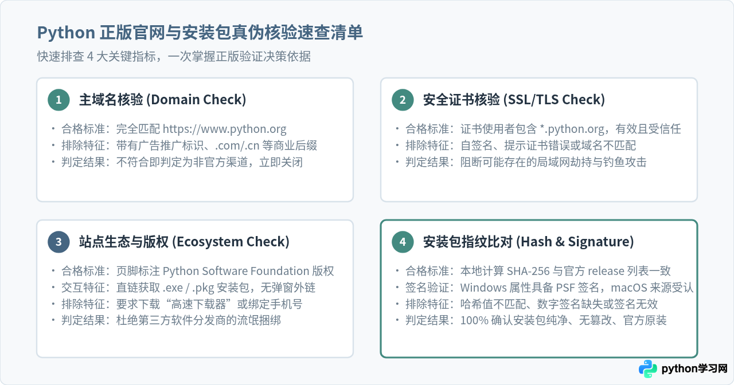
Task: Select the title "Python 正版官网与安装包真伪核验速查清单"
Action: point(200,33)
